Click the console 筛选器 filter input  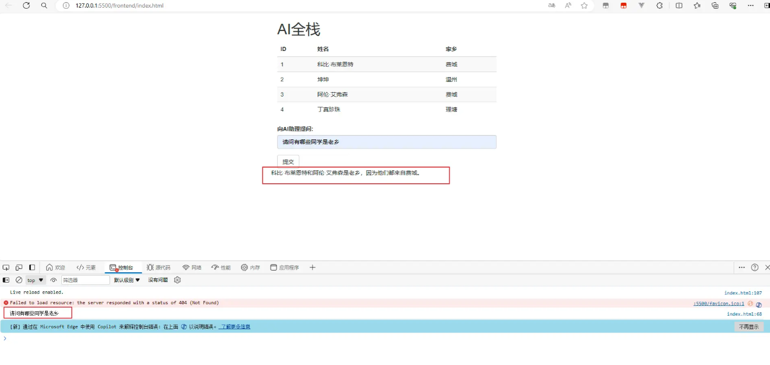[x=85, y=280]
